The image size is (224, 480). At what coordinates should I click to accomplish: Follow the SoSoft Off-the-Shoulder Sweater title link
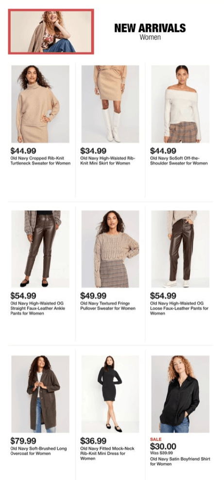click(x=179, y=161)
